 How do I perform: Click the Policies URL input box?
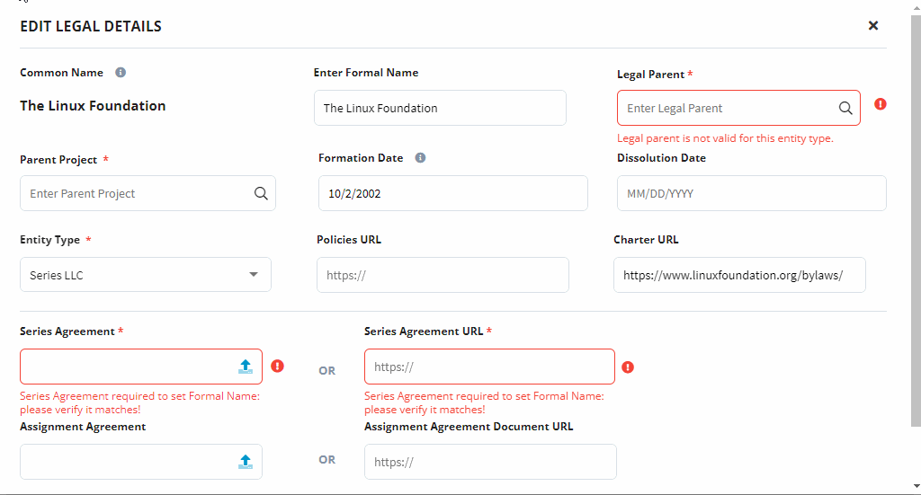tap(443, 275)
